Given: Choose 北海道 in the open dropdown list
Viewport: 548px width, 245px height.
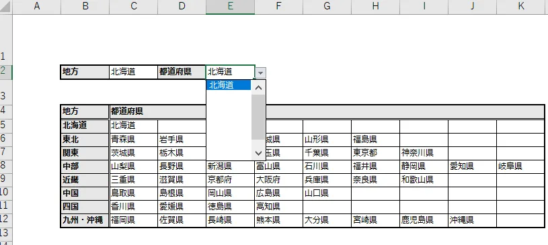Looking at the screenshot, I should [229, 85].
